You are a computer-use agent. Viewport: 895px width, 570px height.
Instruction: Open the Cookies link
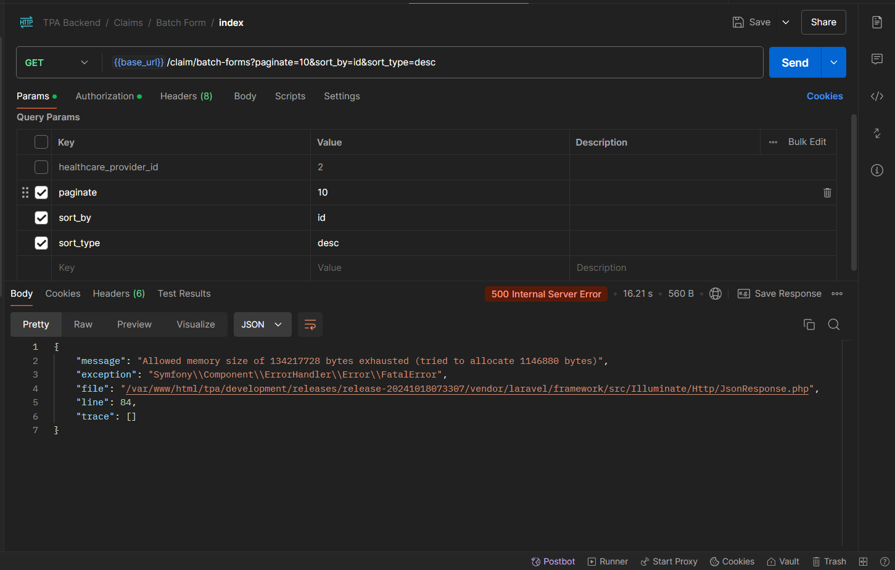[x=824, y=96]
